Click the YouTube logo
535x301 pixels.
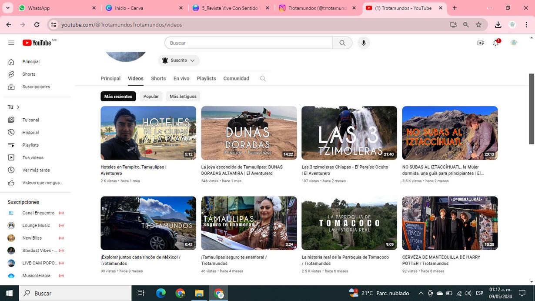coord(37,43)
